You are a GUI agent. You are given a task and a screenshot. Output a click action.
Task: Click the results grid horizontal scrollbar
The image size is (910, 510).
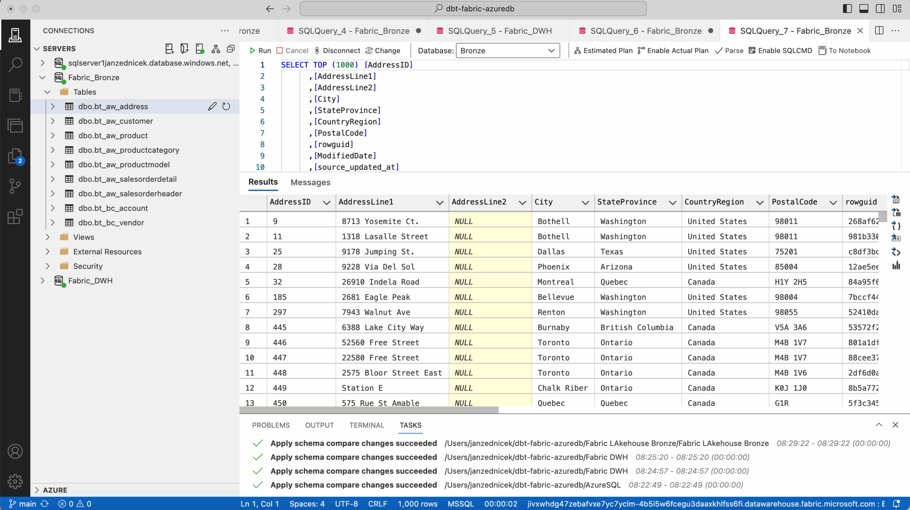tap(369, 410)
